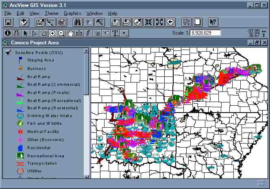The image size is (270, 189).
Task: Select the Label tool
Action: pos(106,33)
